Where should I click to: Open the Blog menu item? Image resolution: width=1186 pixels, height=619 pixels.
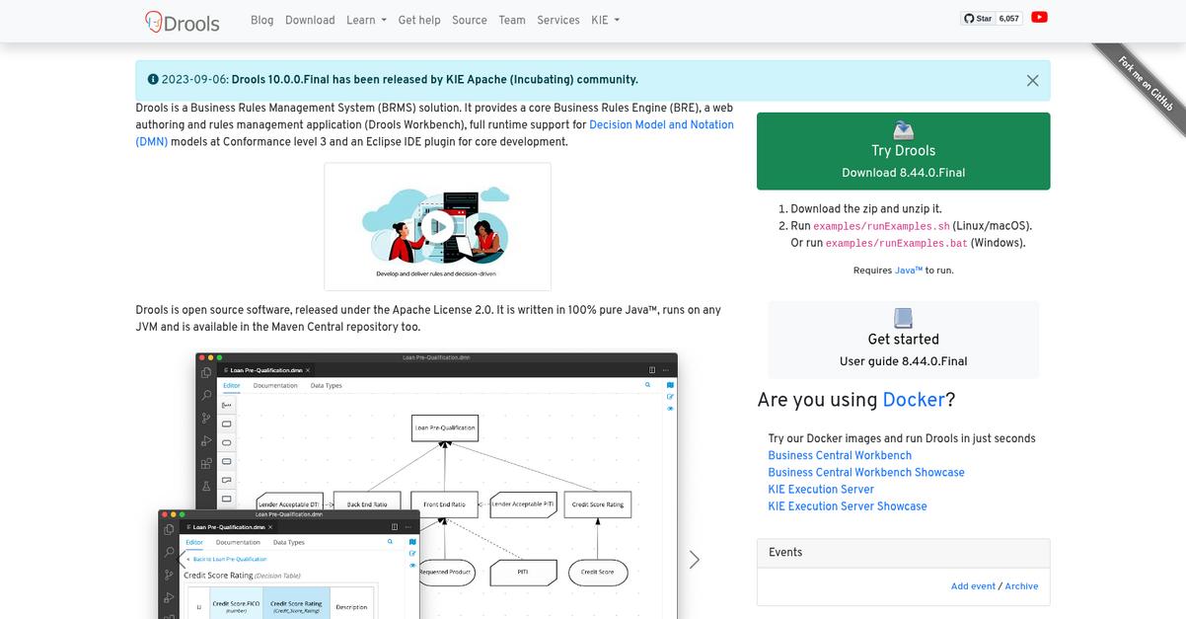click(x=261, y=20)
